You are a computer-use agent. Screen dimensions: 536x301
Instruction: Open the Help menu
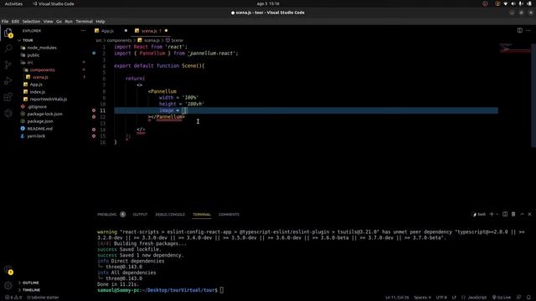tap(100, 21)
